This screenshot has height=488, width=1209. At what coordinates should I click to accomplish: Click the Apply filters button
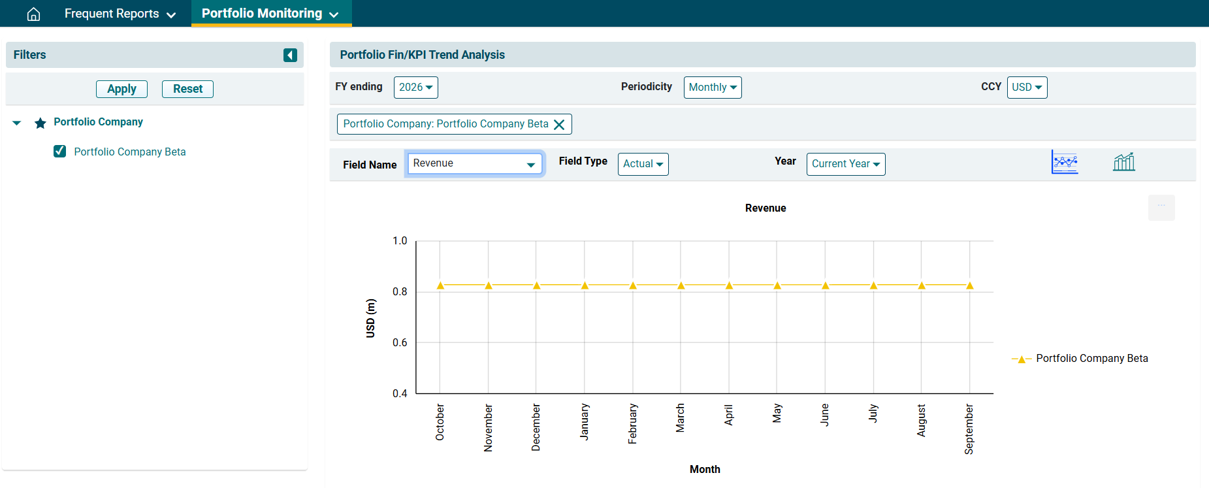coord(121,89)
